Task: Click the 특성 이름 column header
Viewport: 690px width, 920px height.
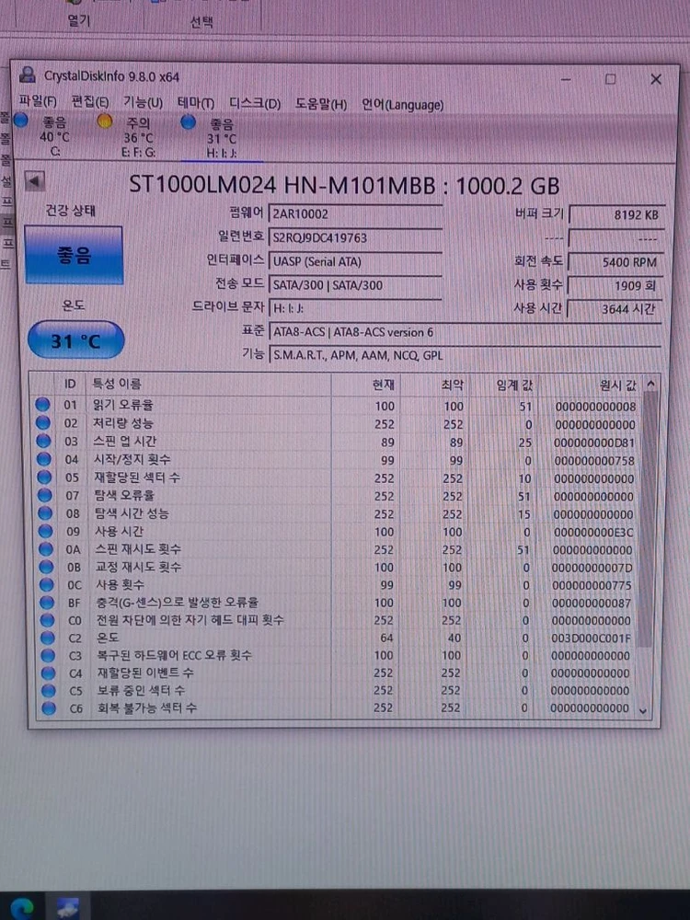Action: tap(208, 385)
